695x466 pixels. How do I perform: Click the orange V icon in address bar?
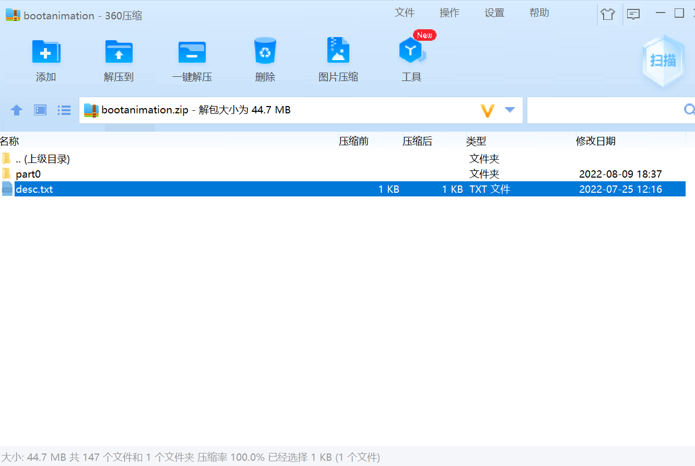point(487,110)
